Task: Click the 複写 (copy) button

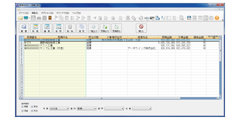Action: tap(81, 28)
